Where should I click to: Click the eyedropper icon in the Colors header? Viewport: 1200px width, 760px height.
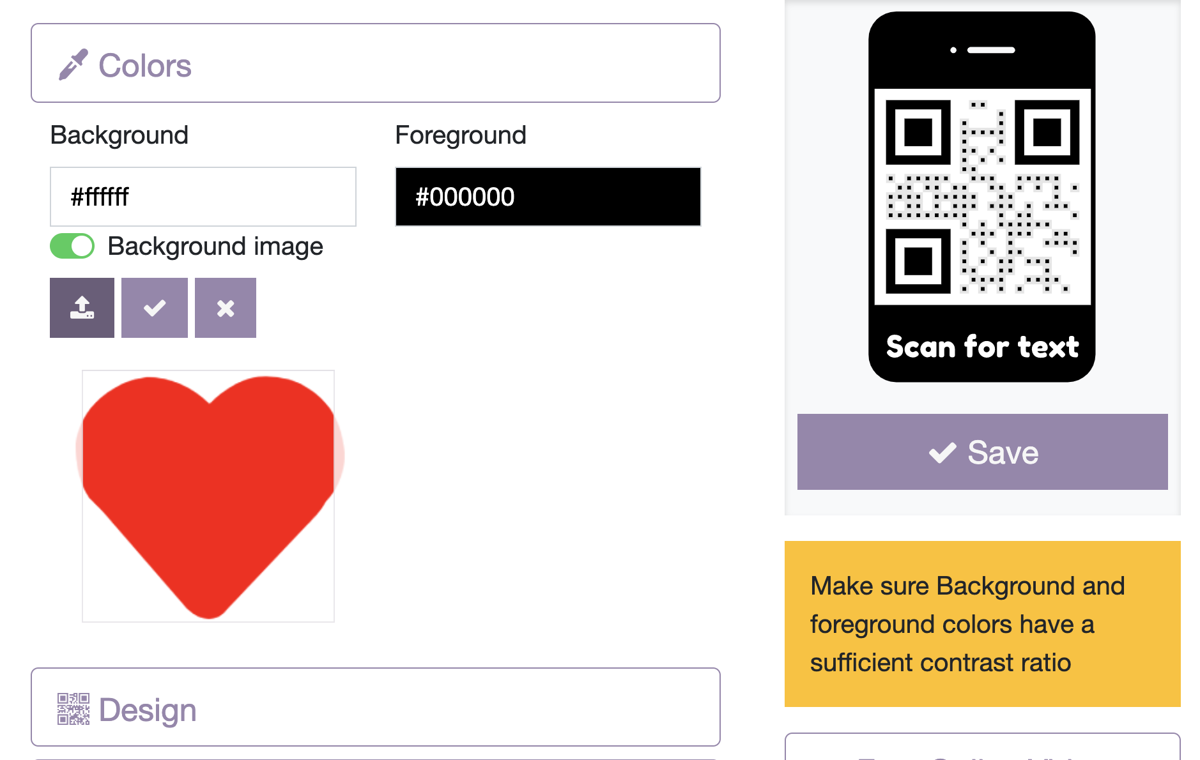[x=74, y=63]
